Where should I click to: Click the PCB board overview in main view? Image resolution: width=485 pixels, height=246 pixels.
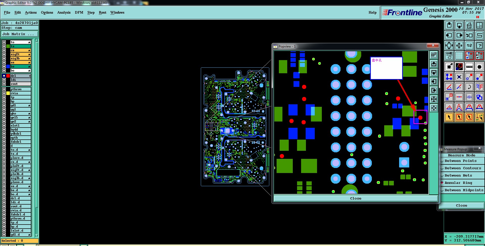click(235, 127)
